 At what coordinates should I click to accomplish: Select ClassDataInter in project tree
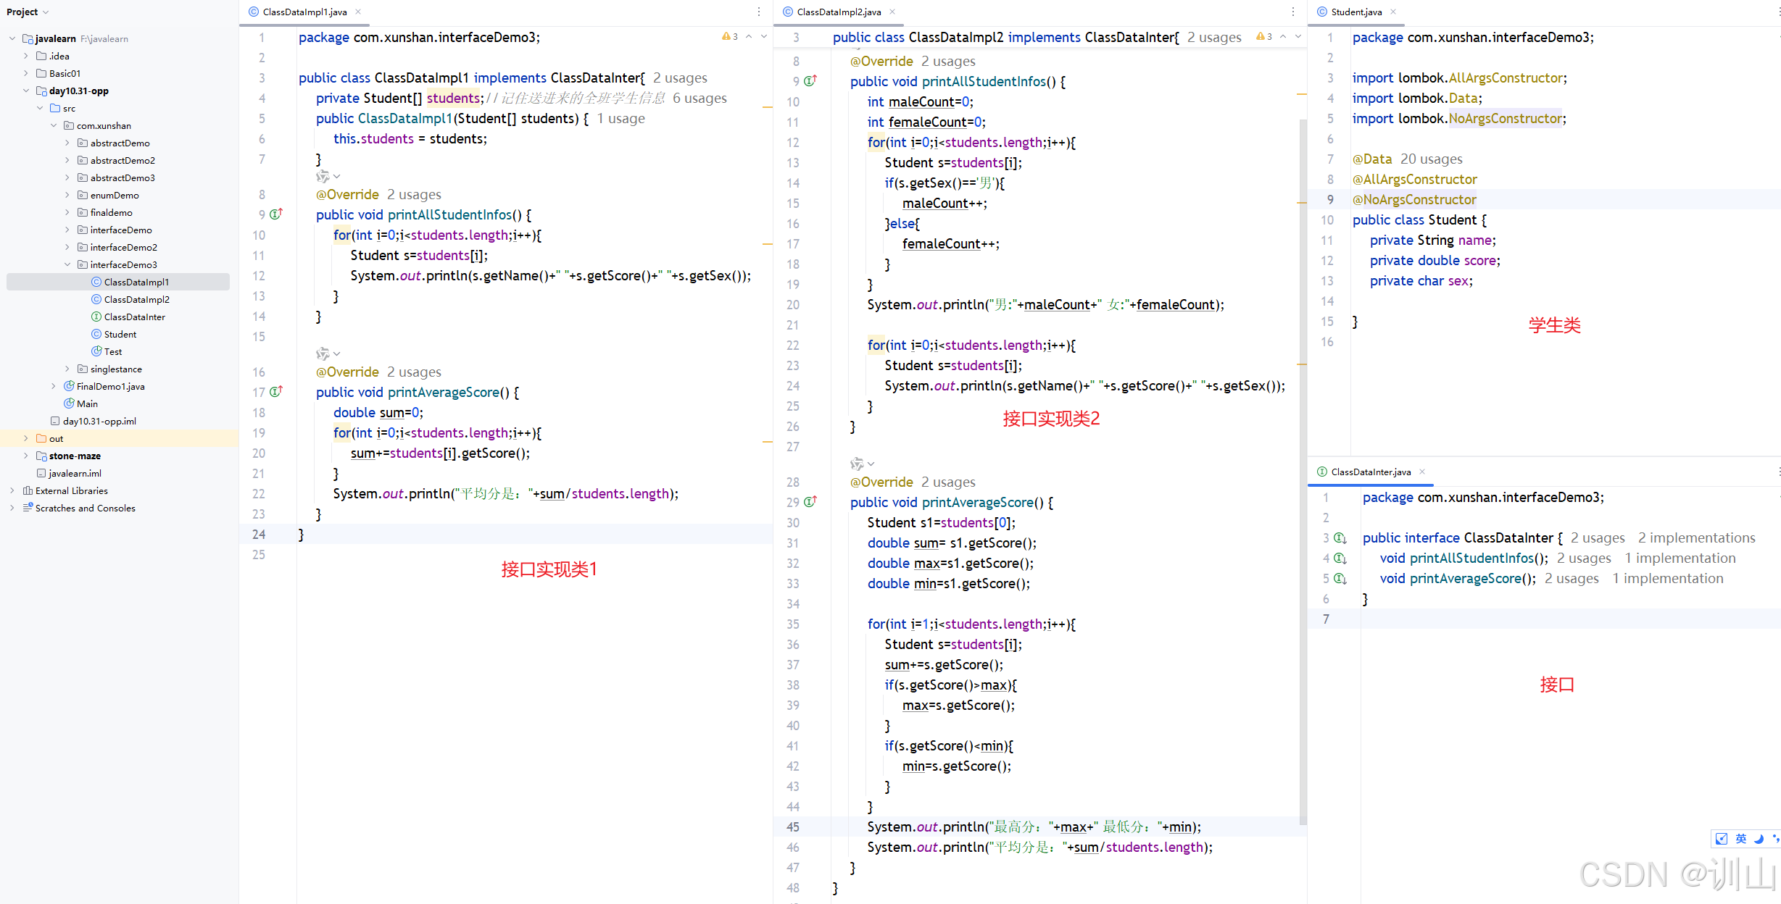coord(134,317)
